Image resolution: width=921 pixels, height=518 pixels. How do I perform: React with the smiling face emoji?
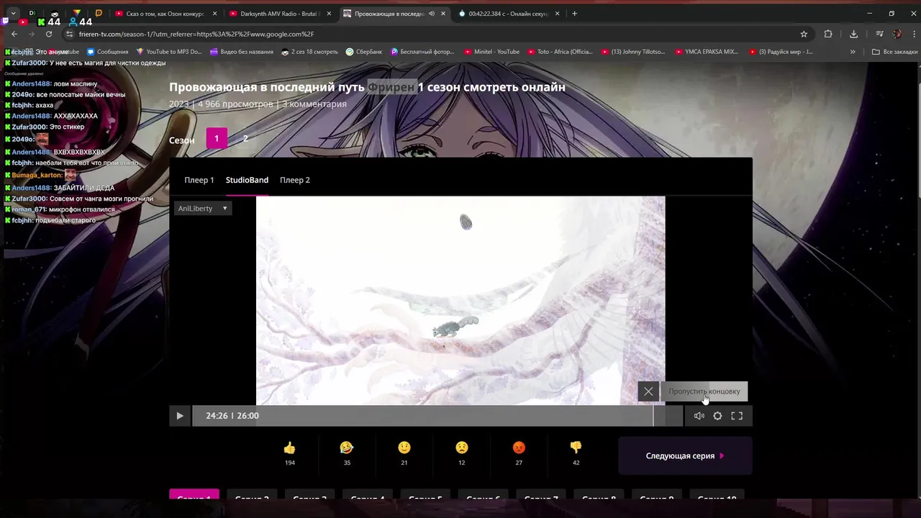404,448
